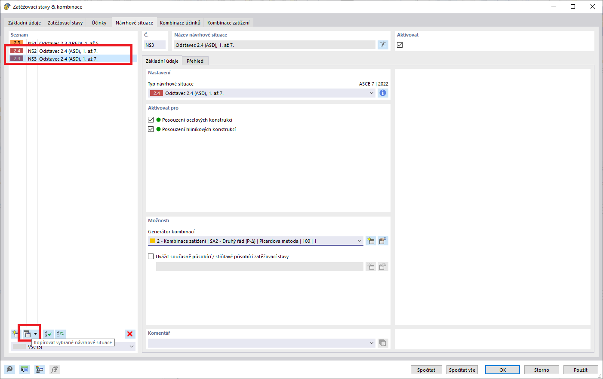Delete the selected design situation
603x379 pixels.
click(x=130, y=334)
